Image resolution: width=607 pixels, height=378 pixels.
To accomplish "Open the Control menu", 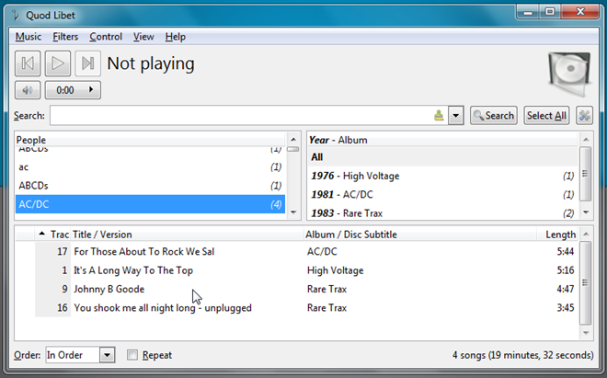I will coord(106,37).
